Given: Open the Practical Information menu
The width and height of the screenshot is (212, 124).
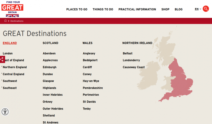Looking at the screenshot, I should tap(137, 9).
